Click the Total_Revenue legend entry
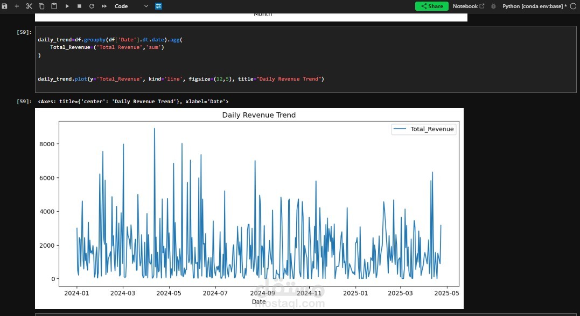580x316 pixels. coord(424,129)
